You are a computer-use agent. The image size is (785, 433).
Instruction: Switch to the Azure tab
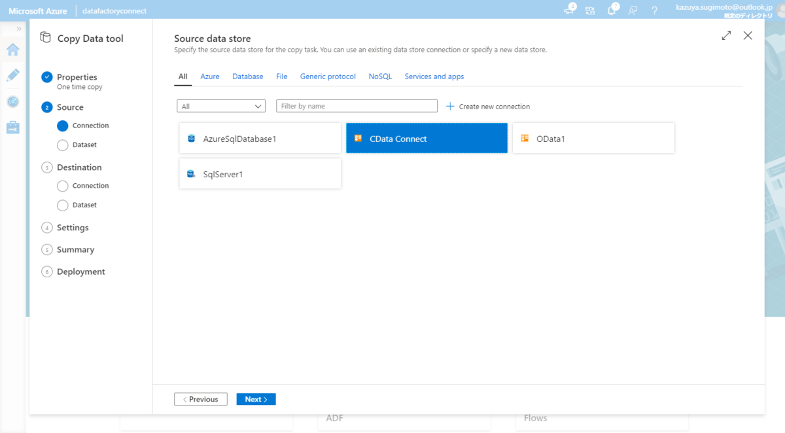(x=210, y=77)
